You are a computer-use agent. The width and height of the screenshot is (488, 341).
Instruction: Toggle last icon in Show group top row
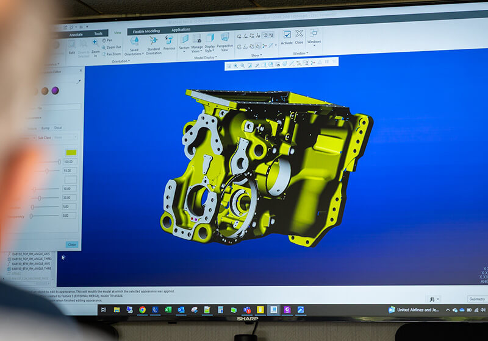[x=271, y=35]
